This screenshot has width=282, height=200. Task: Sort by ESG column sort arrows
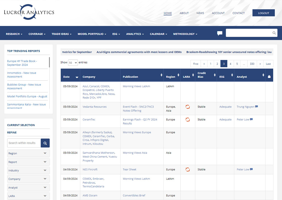coord(232,75)
